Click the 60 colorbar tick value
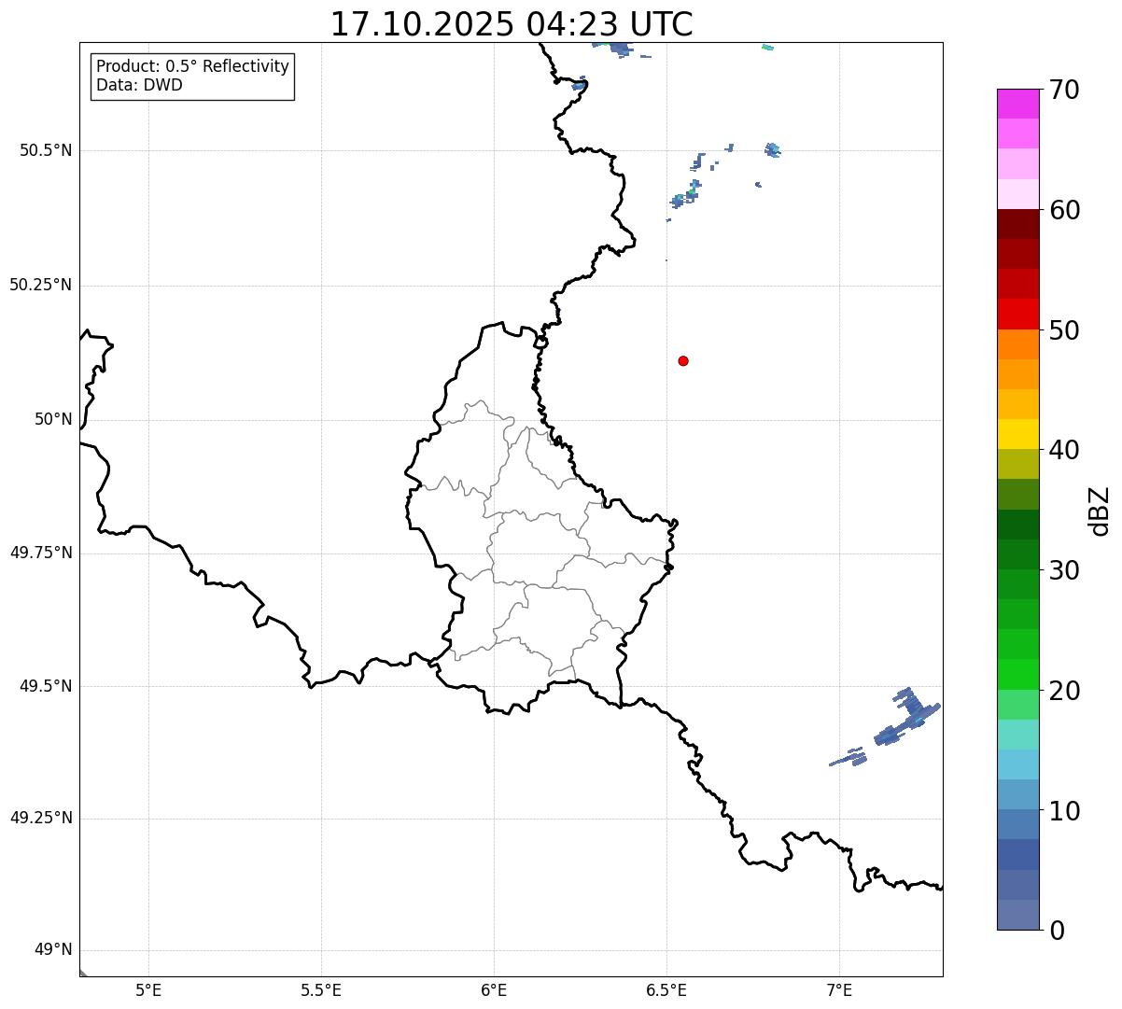Viewport: 1122px width, 1009px height. [1064, 210]
